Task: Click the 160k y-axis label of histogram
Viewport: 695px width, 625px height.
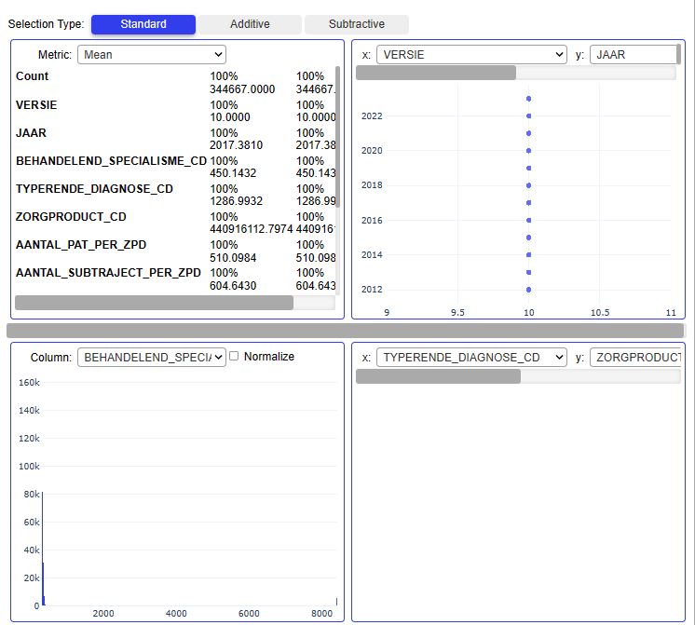Action: (29, 383)
